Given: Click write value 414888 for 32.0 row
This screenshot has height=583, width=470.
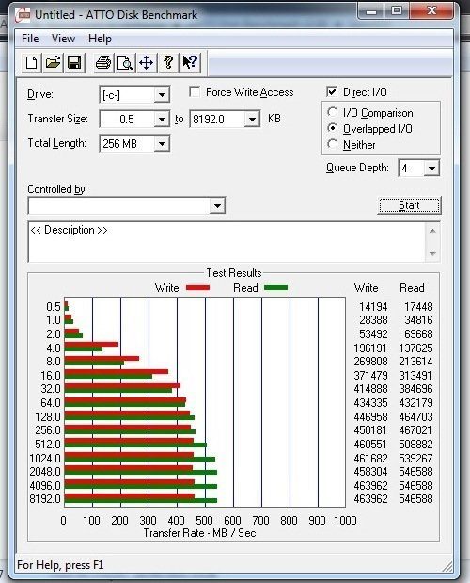Looking at the screenshot, I should click(x=370, y=389).
